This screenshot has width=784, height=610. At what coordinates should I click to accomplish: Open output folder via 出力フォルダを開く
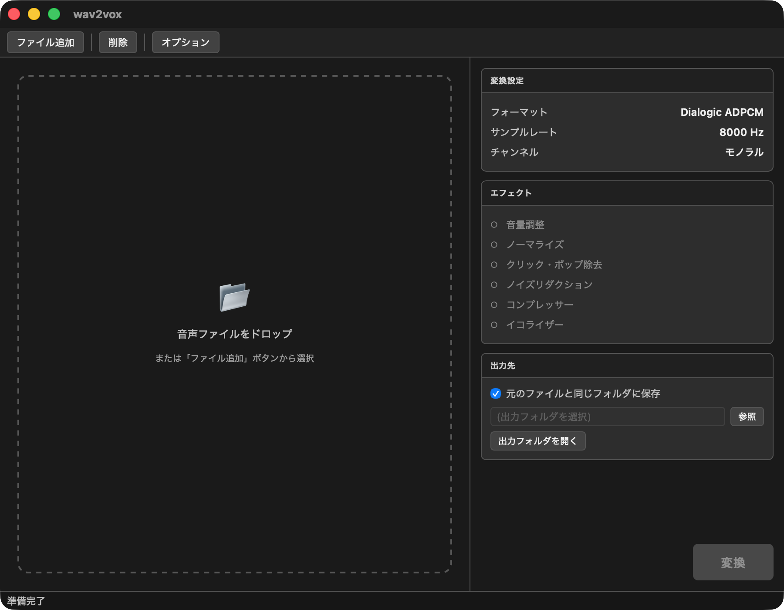[x=538, y=441]
